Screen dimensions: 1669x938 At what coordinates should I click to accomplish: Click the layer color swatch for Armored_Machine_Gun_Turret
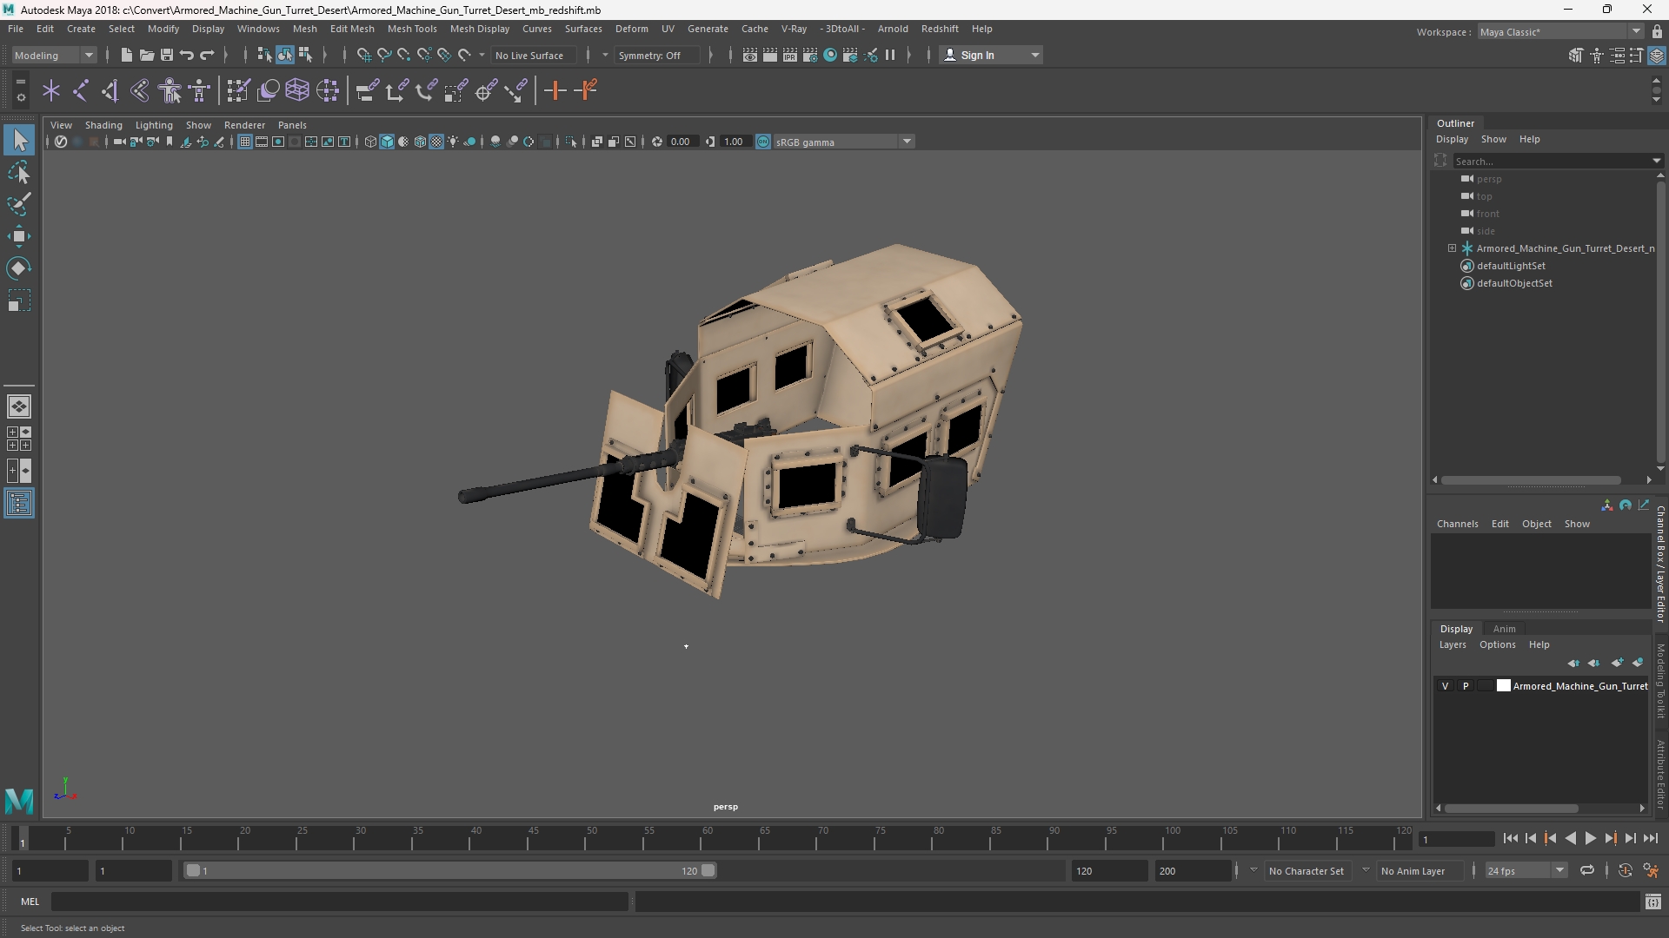click(1503, 686)
